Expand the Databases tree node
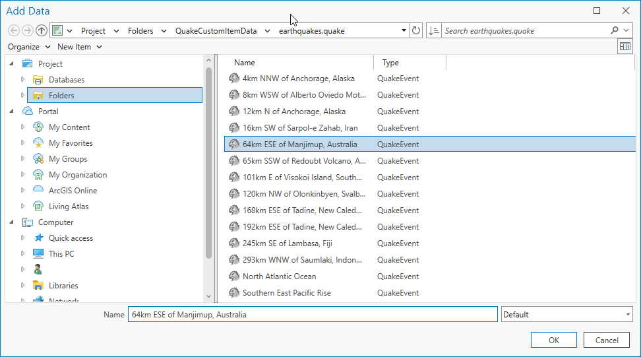 (x=22, y=80)
